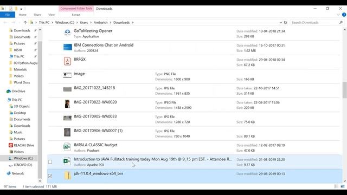Tick the checkbox for the JAVA Fullstack training file
Screen dimensions: 347x195
coord(50,162)
